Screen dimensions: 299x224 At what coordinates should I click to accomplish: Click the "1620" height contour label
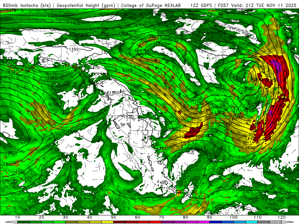(x=12, y=153)
